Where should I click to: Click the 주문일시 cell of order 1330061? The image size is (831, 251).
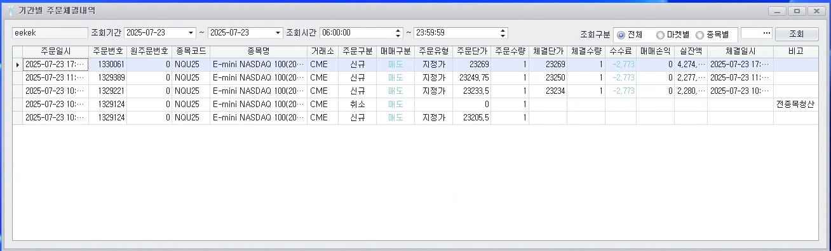55,65
